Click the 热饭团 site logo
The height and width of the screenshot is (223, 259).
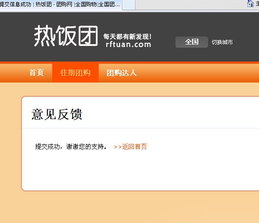(66, 36)
